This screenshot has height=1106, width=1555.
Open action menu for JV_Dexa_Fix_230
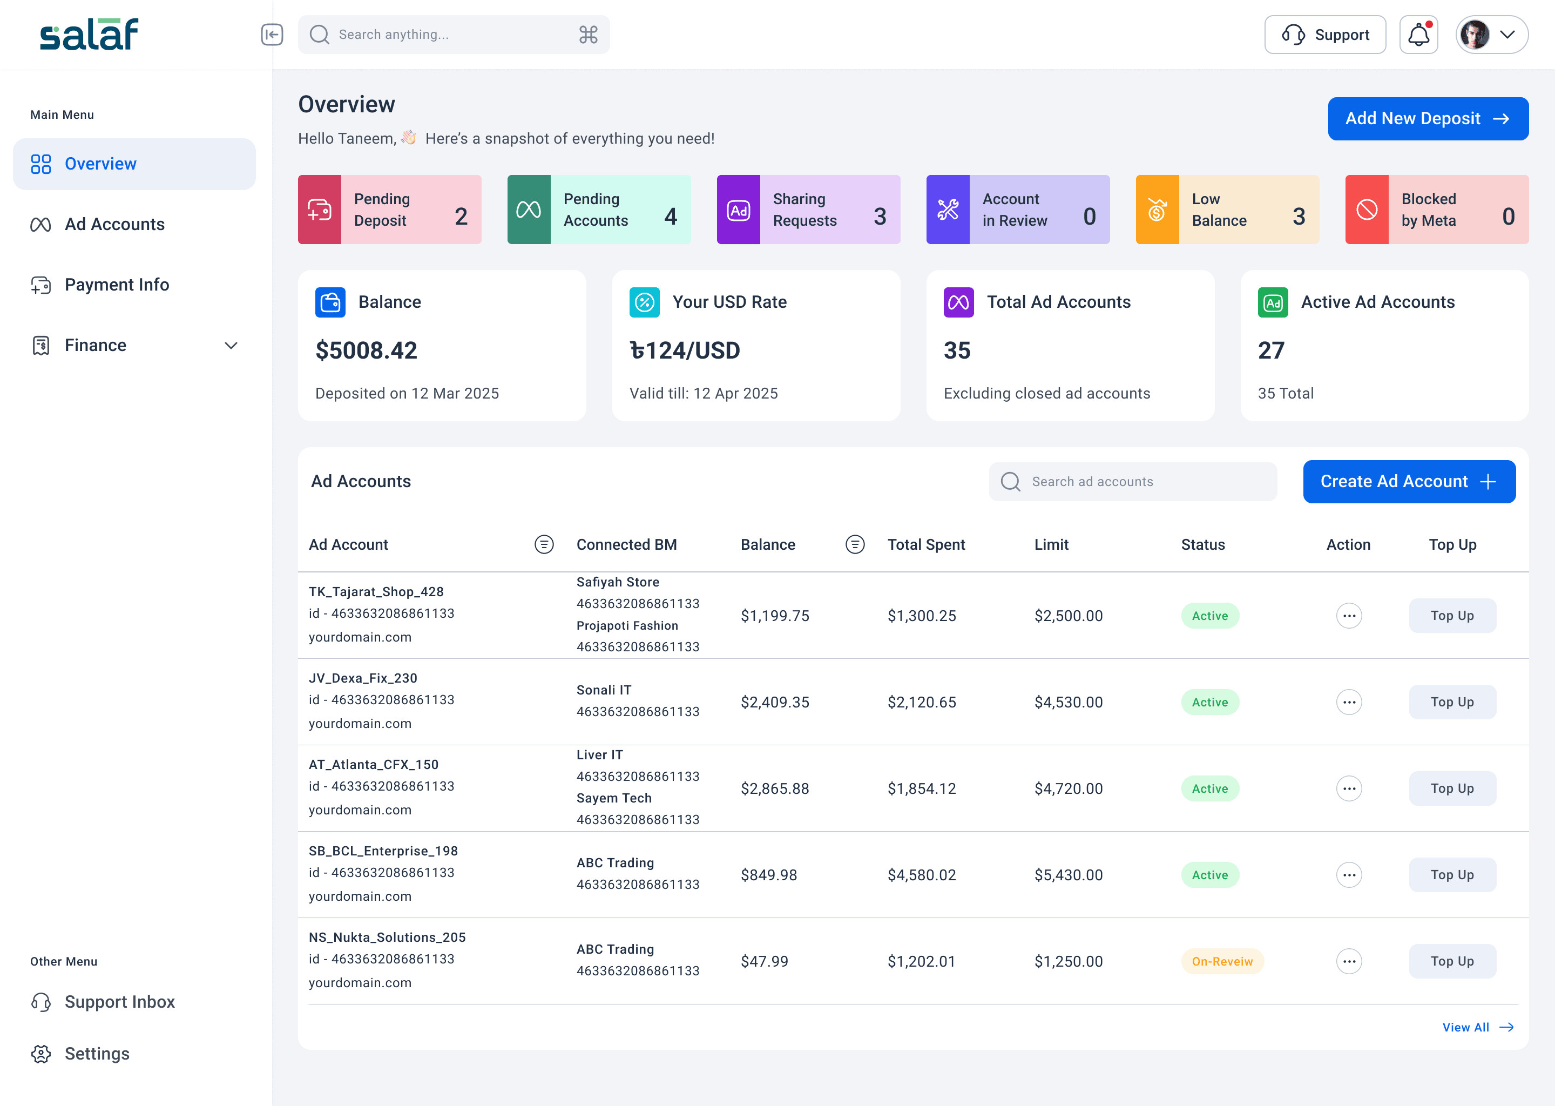tap(1349, 702)
